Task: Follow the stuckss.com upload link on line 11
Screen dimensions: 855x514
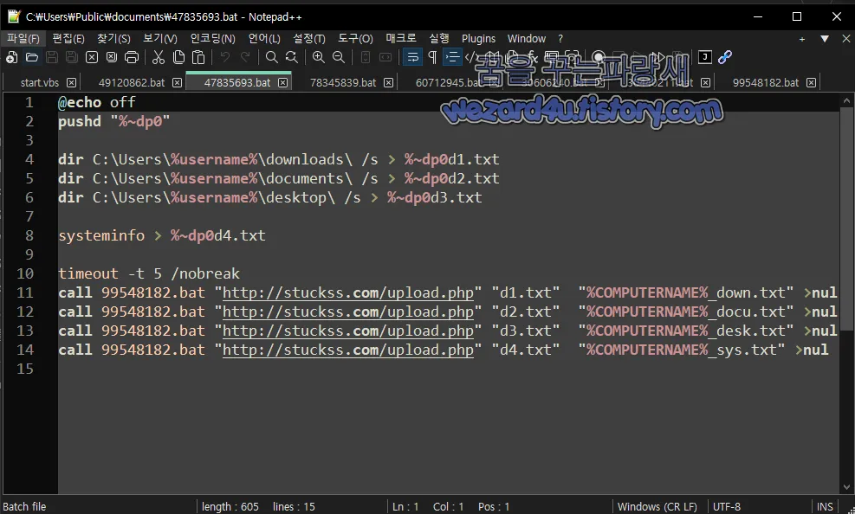Action: coord(348,292)
